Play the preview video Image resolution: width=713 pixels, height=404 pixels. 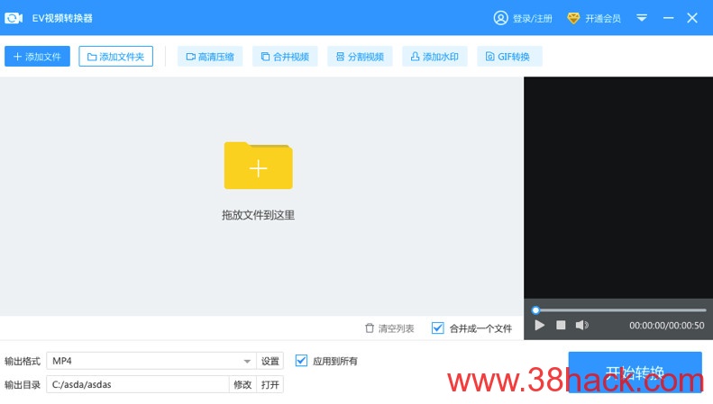pos(539,325)
